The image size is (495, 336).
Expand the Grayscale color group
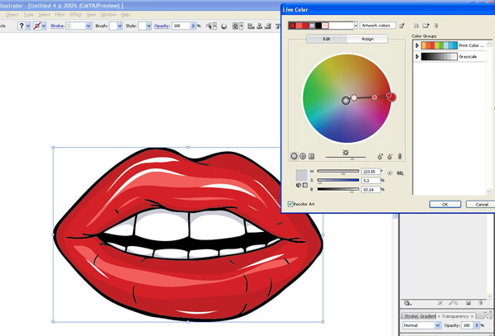point(417,57)
